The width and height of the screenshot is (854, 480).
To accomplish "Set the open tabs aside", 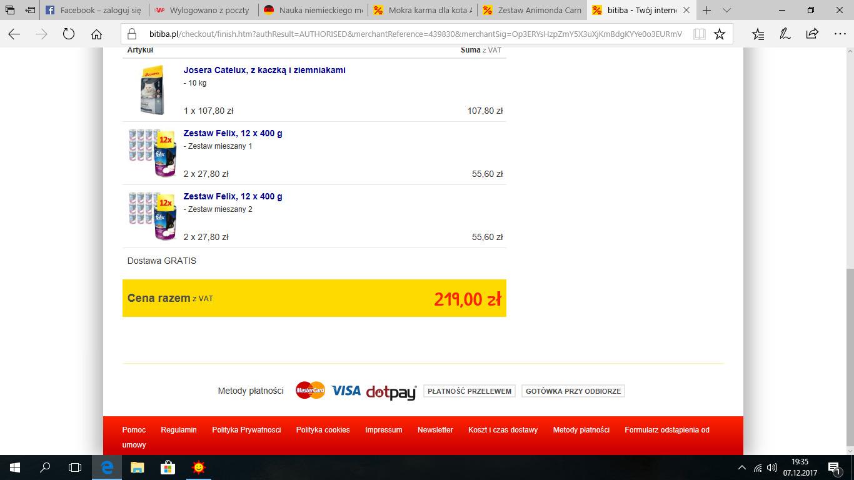I will (30, 10).
